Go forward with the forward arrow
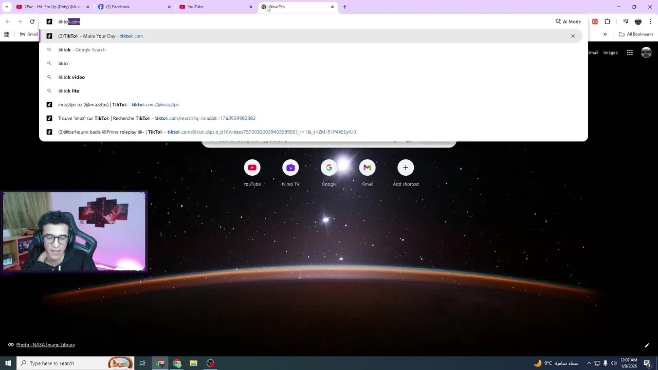The width and height of the screenshot is (658, 370). pyautogui.click(x=20, y=22)
